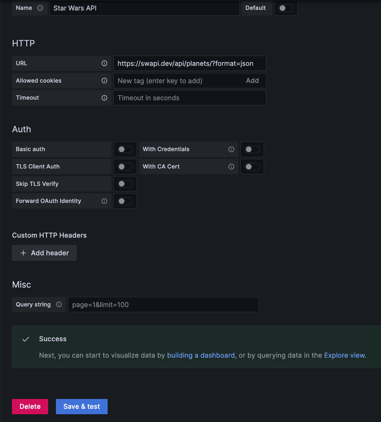The image size is (381, 422).
Task: Turn on With Credentials
Action: [x=252, y=149]
